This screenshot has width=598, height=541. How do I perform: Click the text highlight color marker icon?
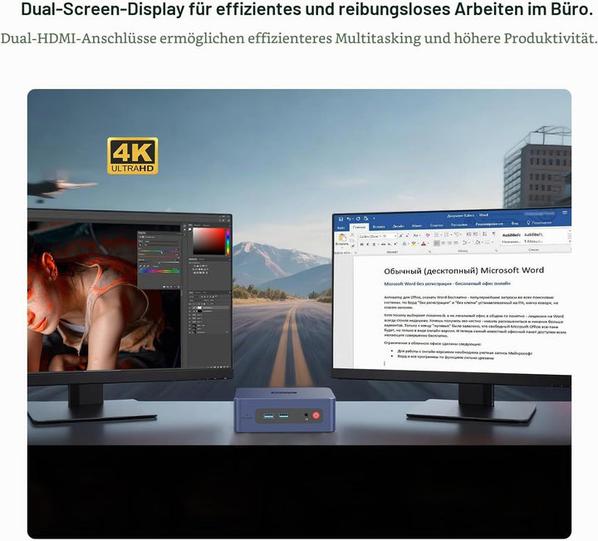414,243
